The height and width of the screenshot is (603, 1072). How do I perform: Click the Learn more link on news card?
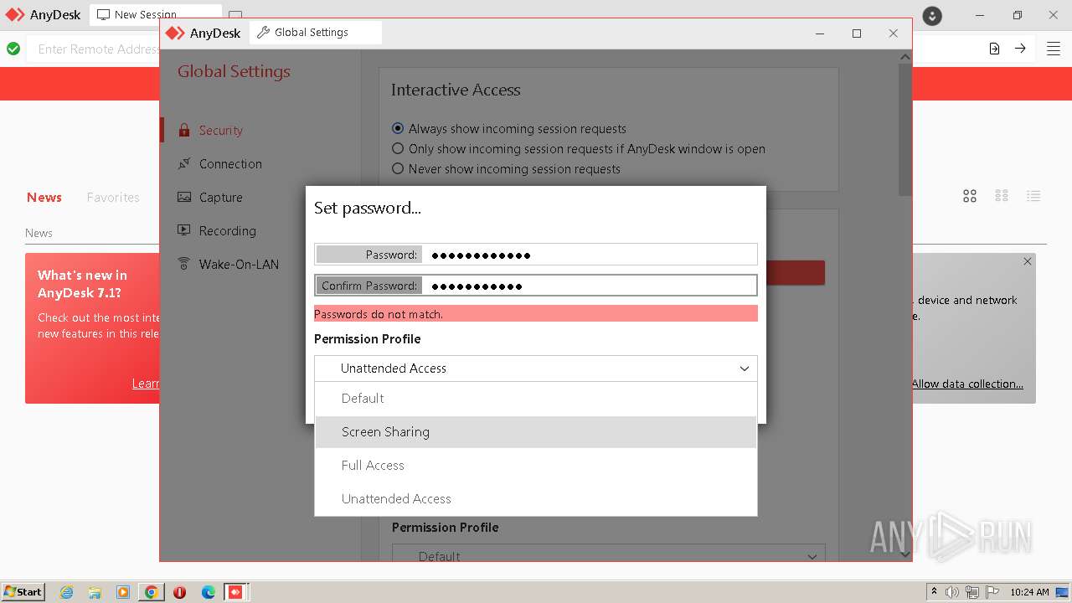pyautogui.click(x=146, y=384)
